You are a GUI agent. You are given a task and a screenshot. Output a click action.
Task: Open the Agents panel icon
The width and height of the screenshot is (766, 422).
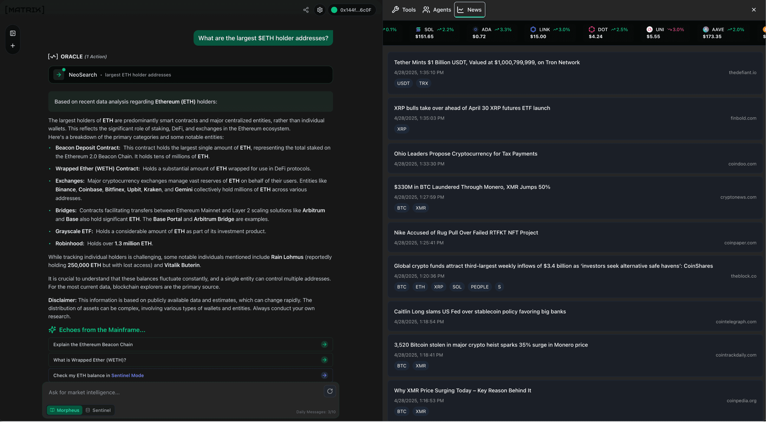pos(426,10)
